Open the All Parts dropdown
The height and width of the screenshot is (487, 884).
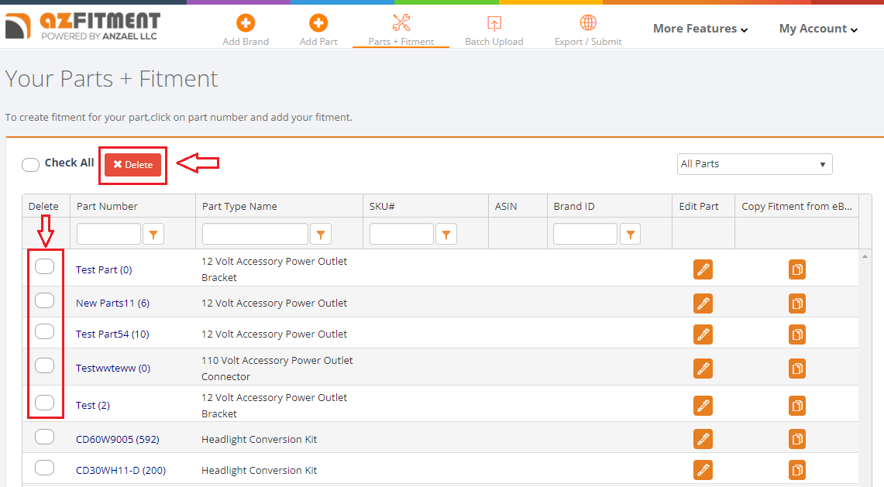[755, 164]
